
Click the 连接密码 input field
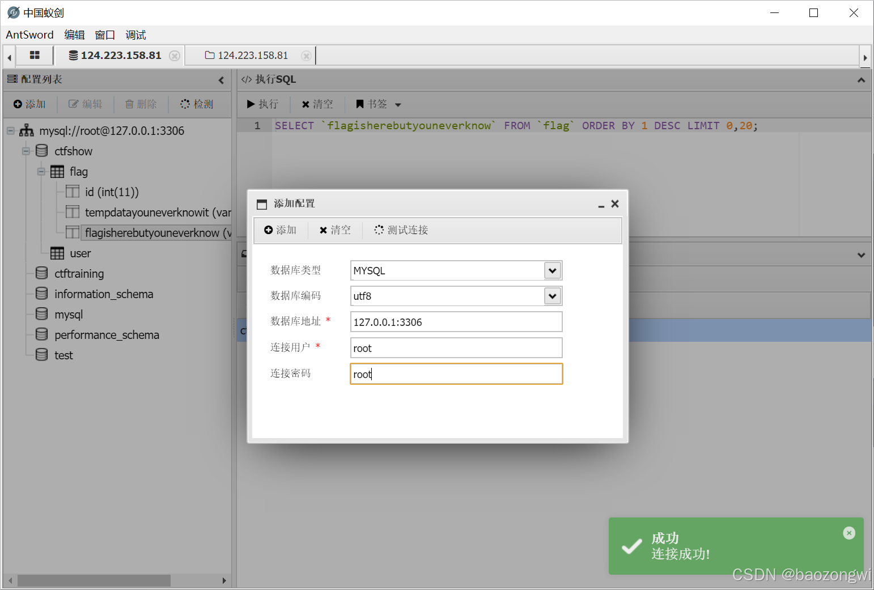tap(456, 374)
